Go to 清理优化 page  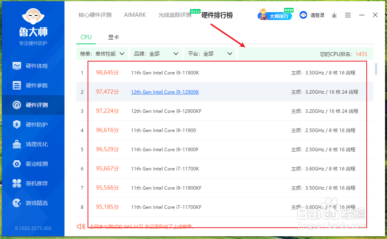[33, 144]
